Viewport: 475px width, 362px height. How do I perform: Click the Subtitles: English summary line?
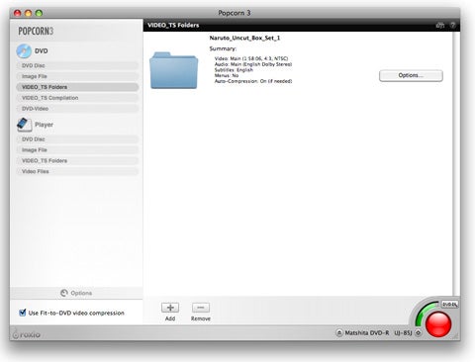click(x=234, y=70)
